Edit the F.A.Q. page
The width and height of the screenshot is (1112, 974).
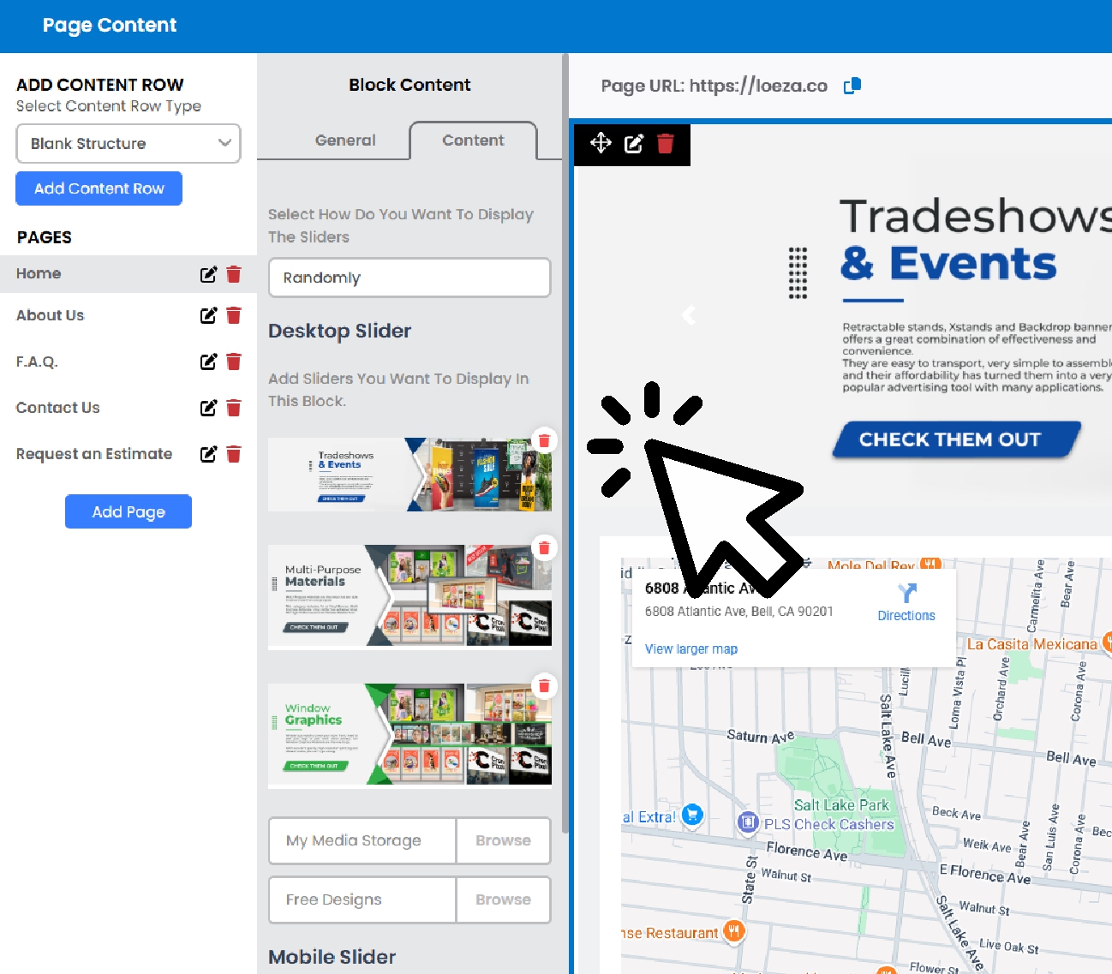coord(208,362)
